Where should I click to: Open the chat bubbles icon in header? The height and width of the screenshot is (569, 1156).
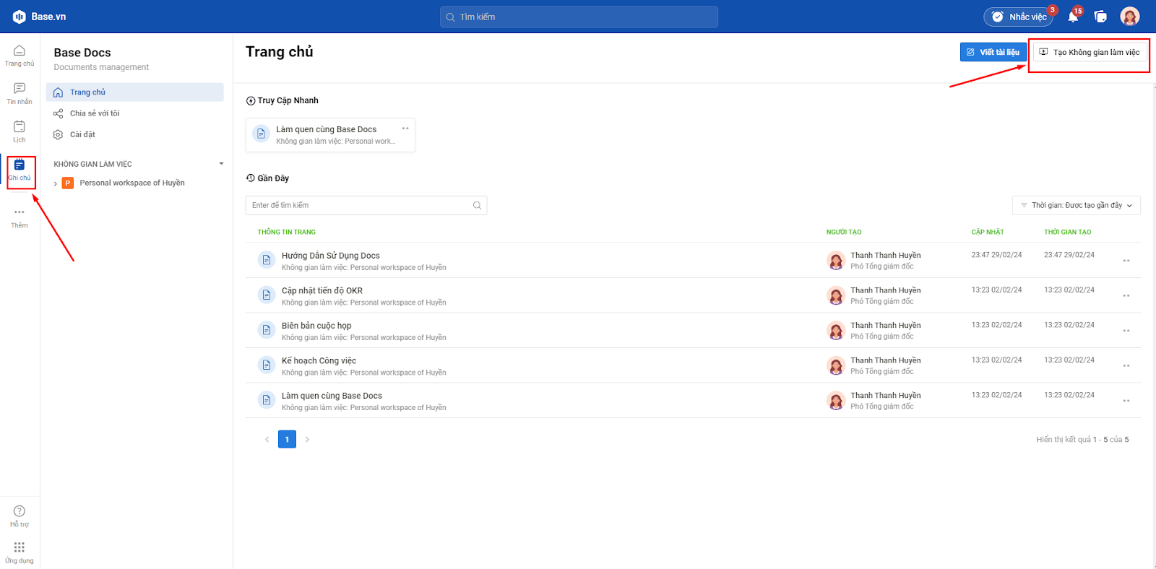click(1100, 17)
